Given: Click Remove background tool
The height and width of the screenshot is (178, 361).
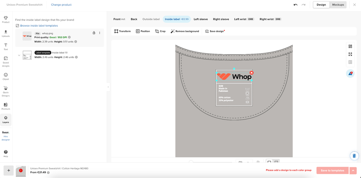Looking at the screenshot, I should coord(184,31).
